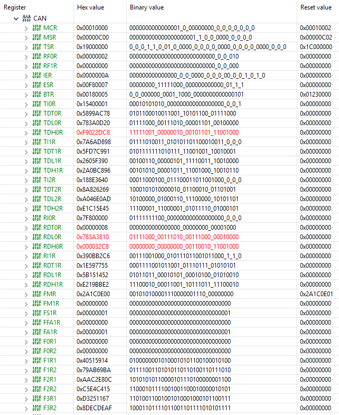Click the RI1R register icon
The height and width of the screenshot is (415, 339).
(x=36, y=256)
